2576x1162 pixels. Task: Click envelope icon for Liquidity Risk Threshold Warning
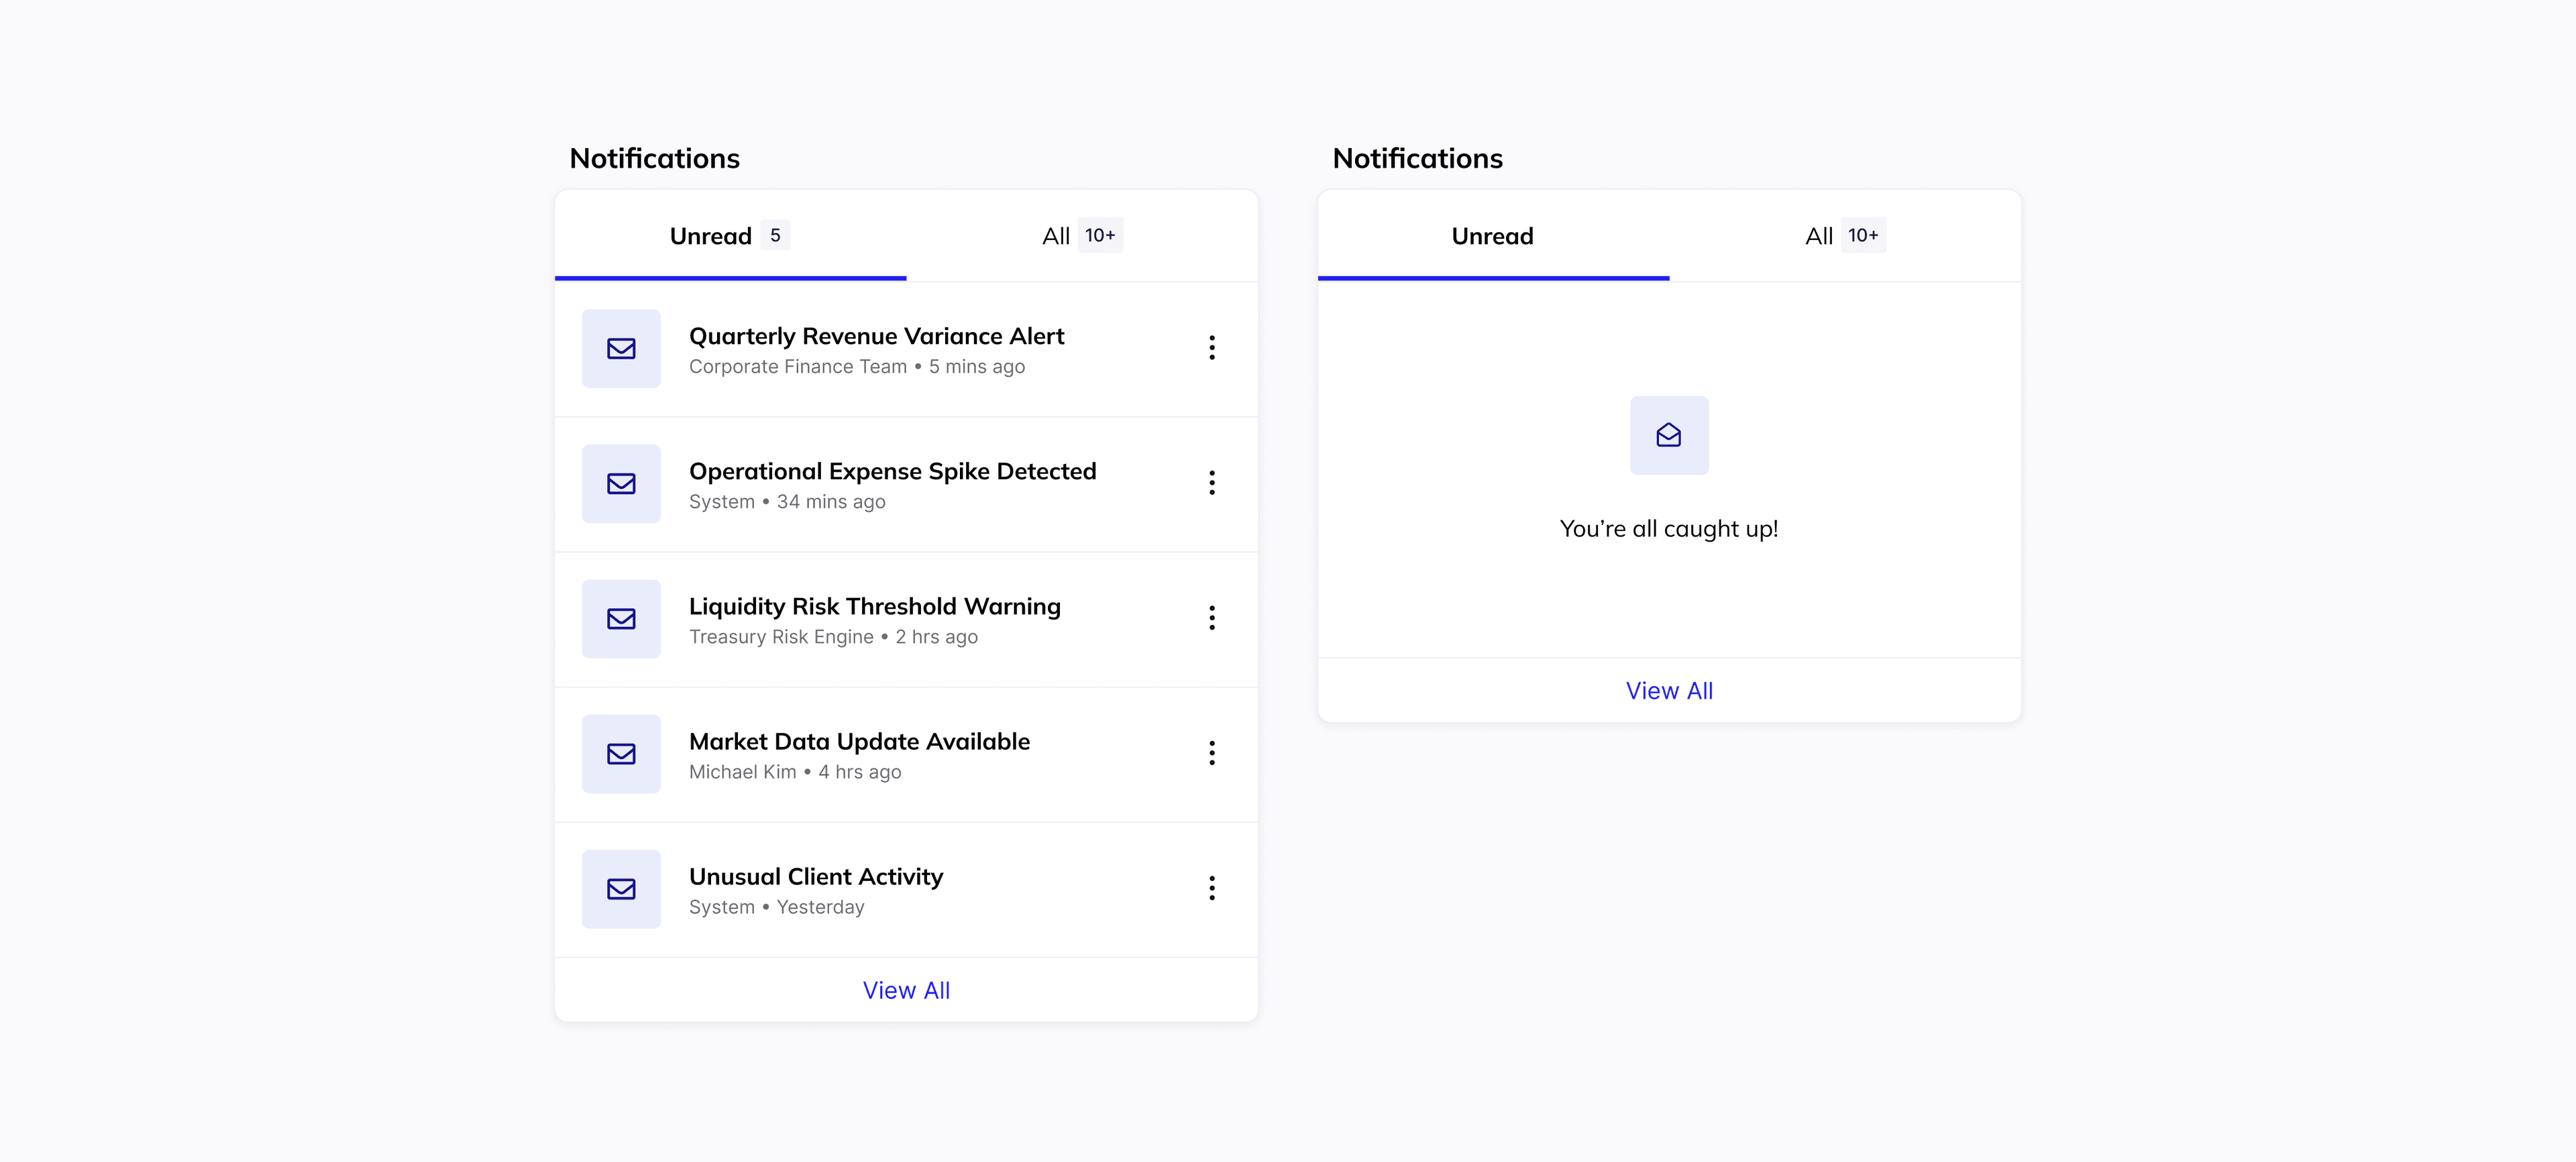click(x=621, y=618)
